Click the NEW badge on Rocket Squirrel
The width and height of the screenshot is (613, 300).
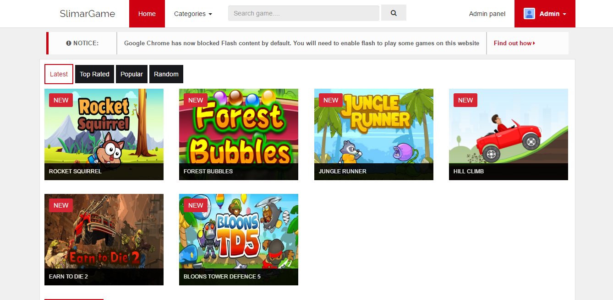[61, 100]
